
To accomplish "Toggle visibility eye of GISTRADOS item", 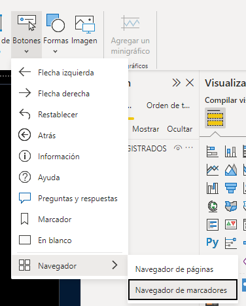I will click(x=178, y=148).
